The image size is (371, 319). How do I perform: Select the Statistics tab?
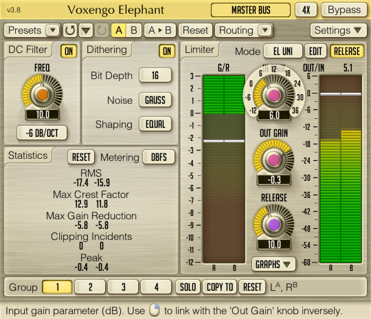coord(28,155)
